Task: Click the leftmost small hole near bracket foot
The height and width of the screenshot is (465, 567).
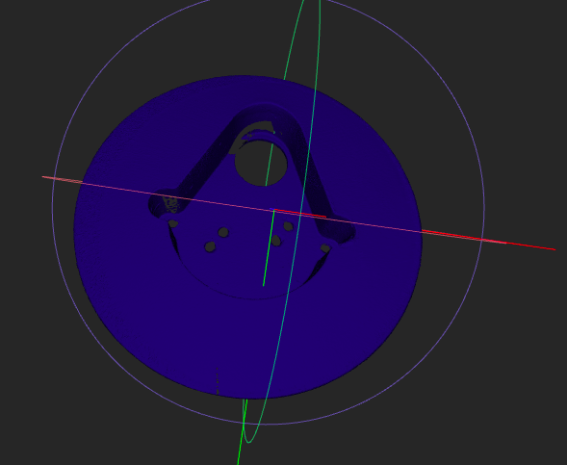Action: pos(173,223)
